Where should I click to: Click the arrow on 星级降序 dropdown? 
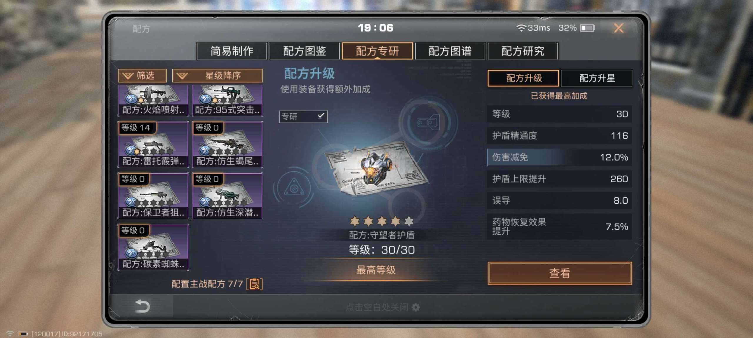(182, 76)
